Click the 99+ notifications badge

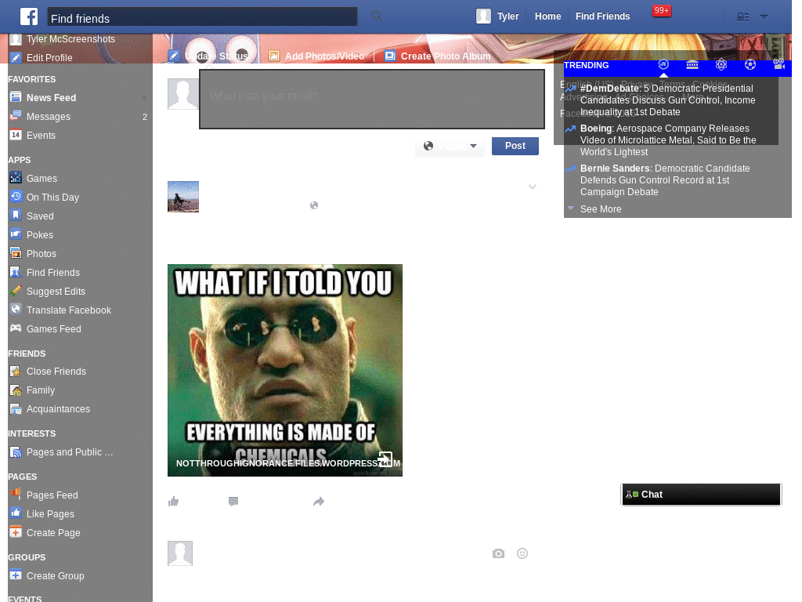coord(661,11)
